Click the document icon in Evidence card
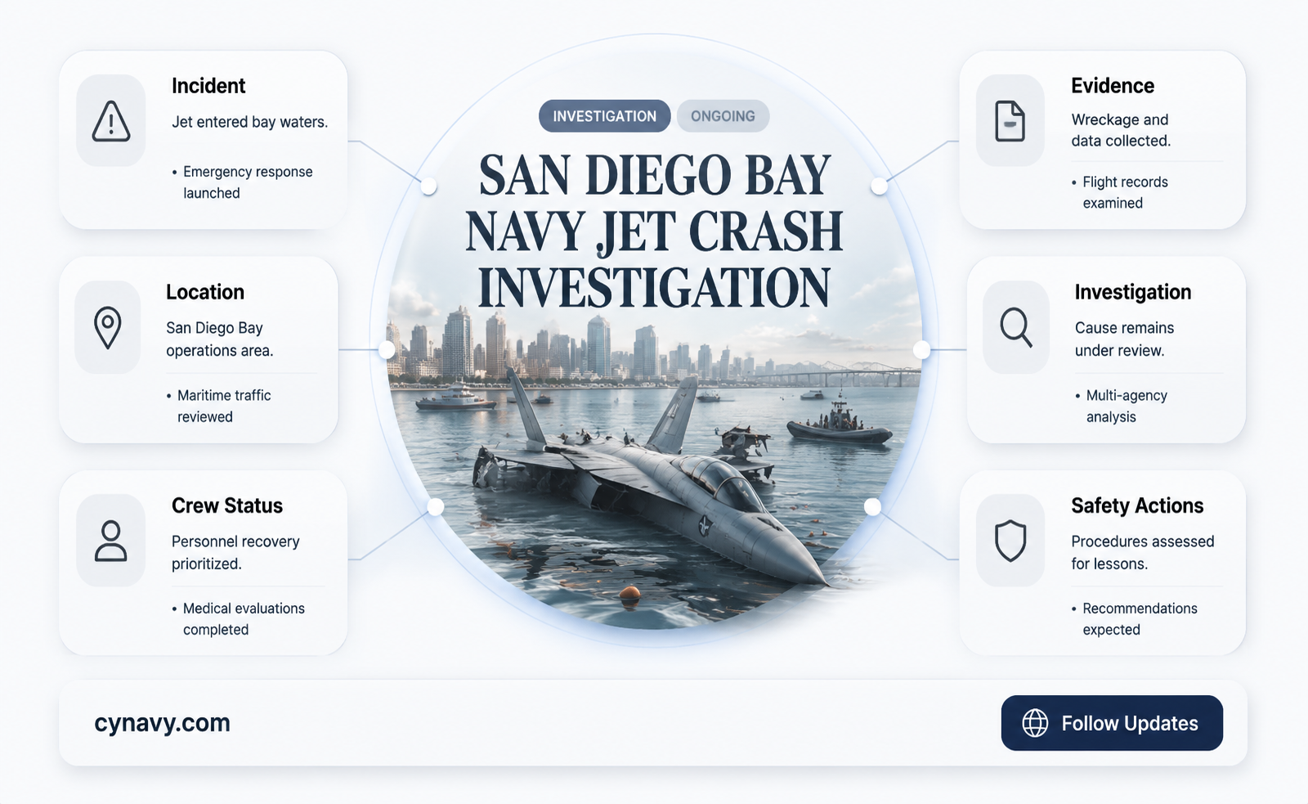 1010,121
